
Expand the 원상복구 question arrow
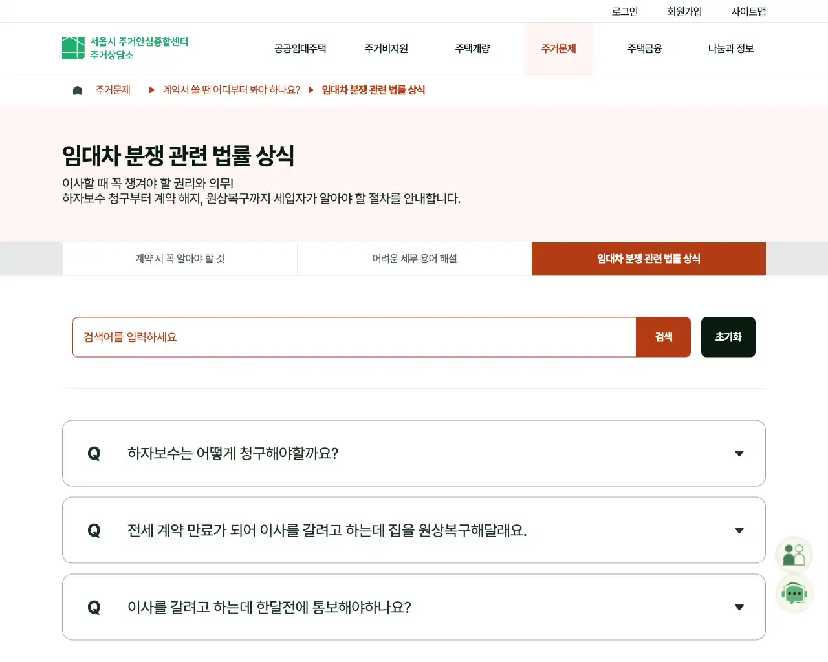pos(739,531)
